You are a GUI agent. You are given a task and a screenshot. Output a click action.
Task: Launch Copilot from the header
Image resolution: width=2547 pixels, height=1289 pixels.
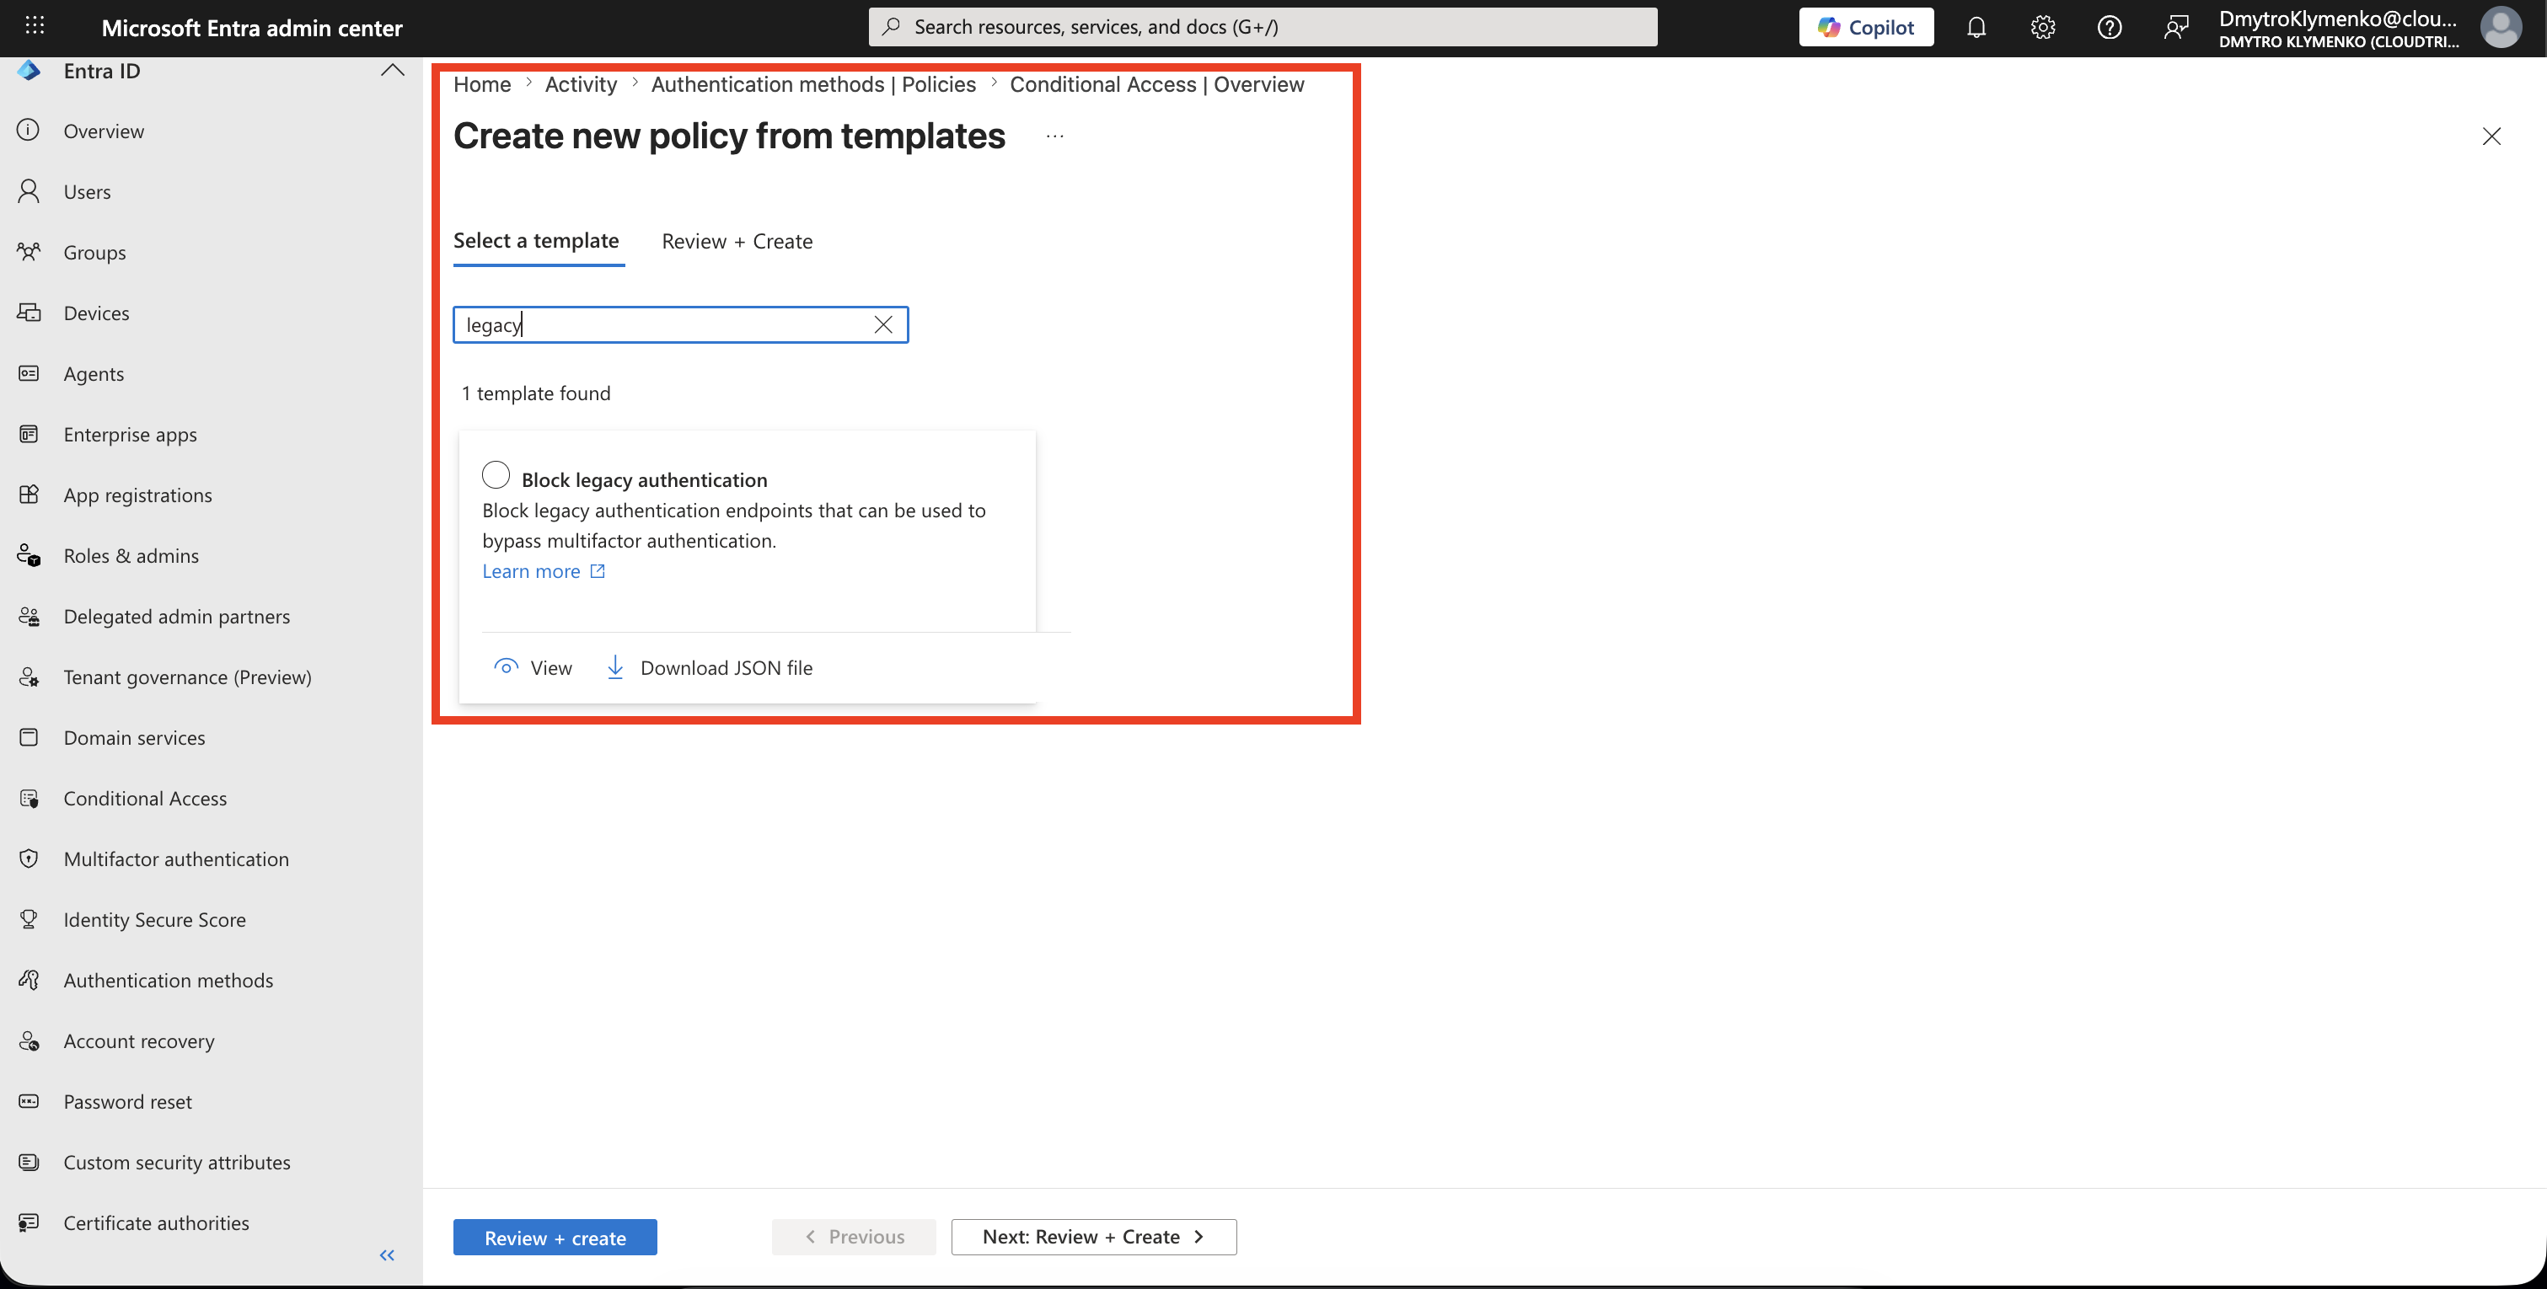click(x=1866, y=27)
